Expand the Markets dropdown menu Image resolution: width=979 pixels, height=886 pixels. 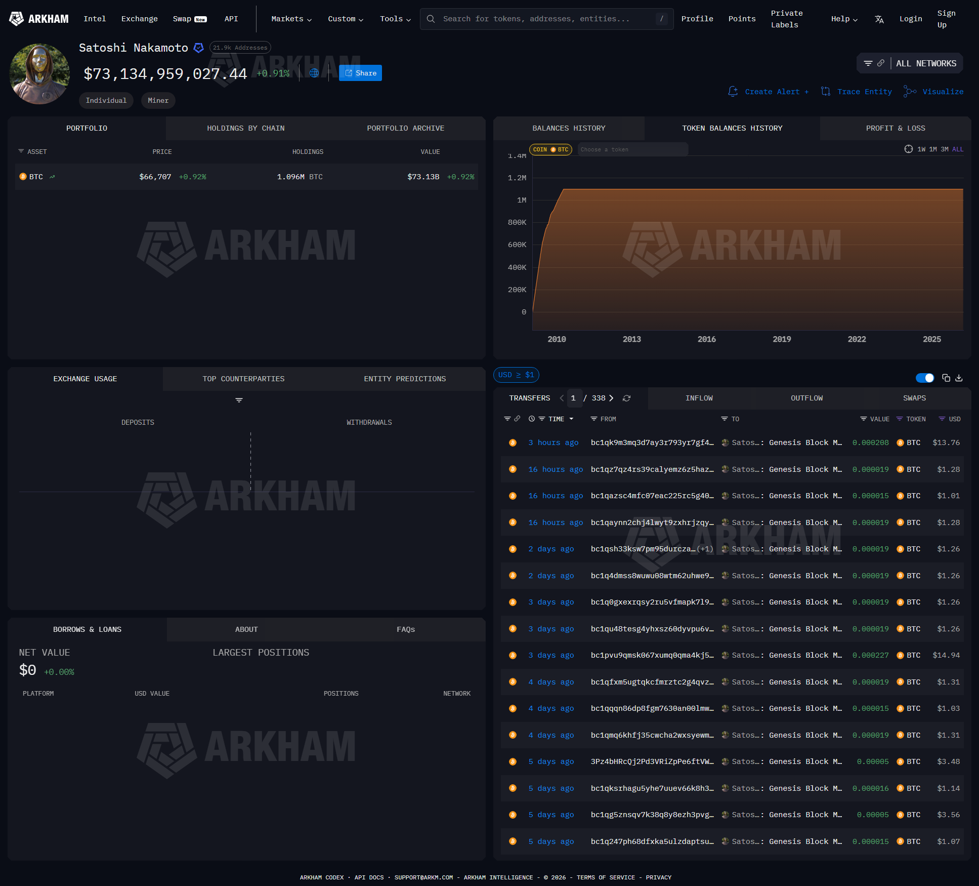291,19
